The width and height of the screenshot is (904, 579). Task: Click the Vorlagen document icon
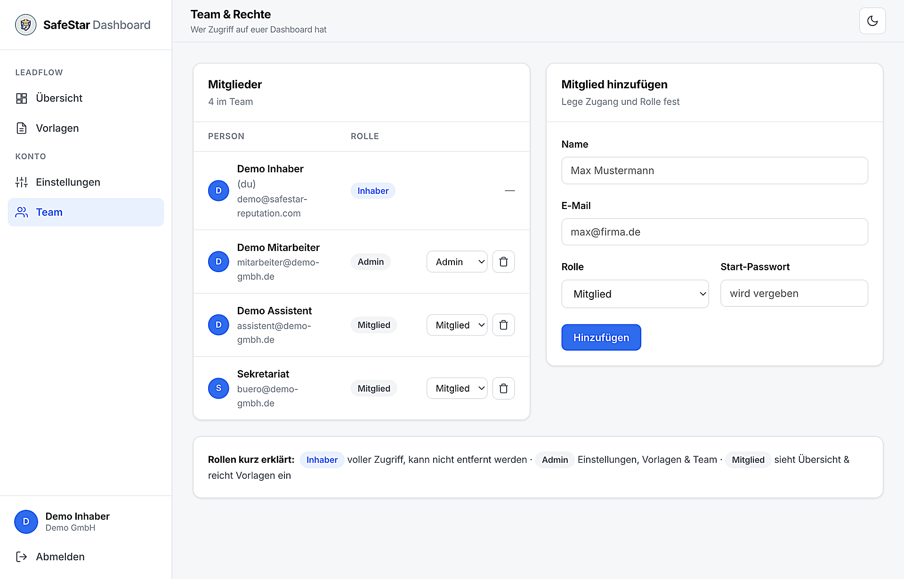click(x=22, y=128)
